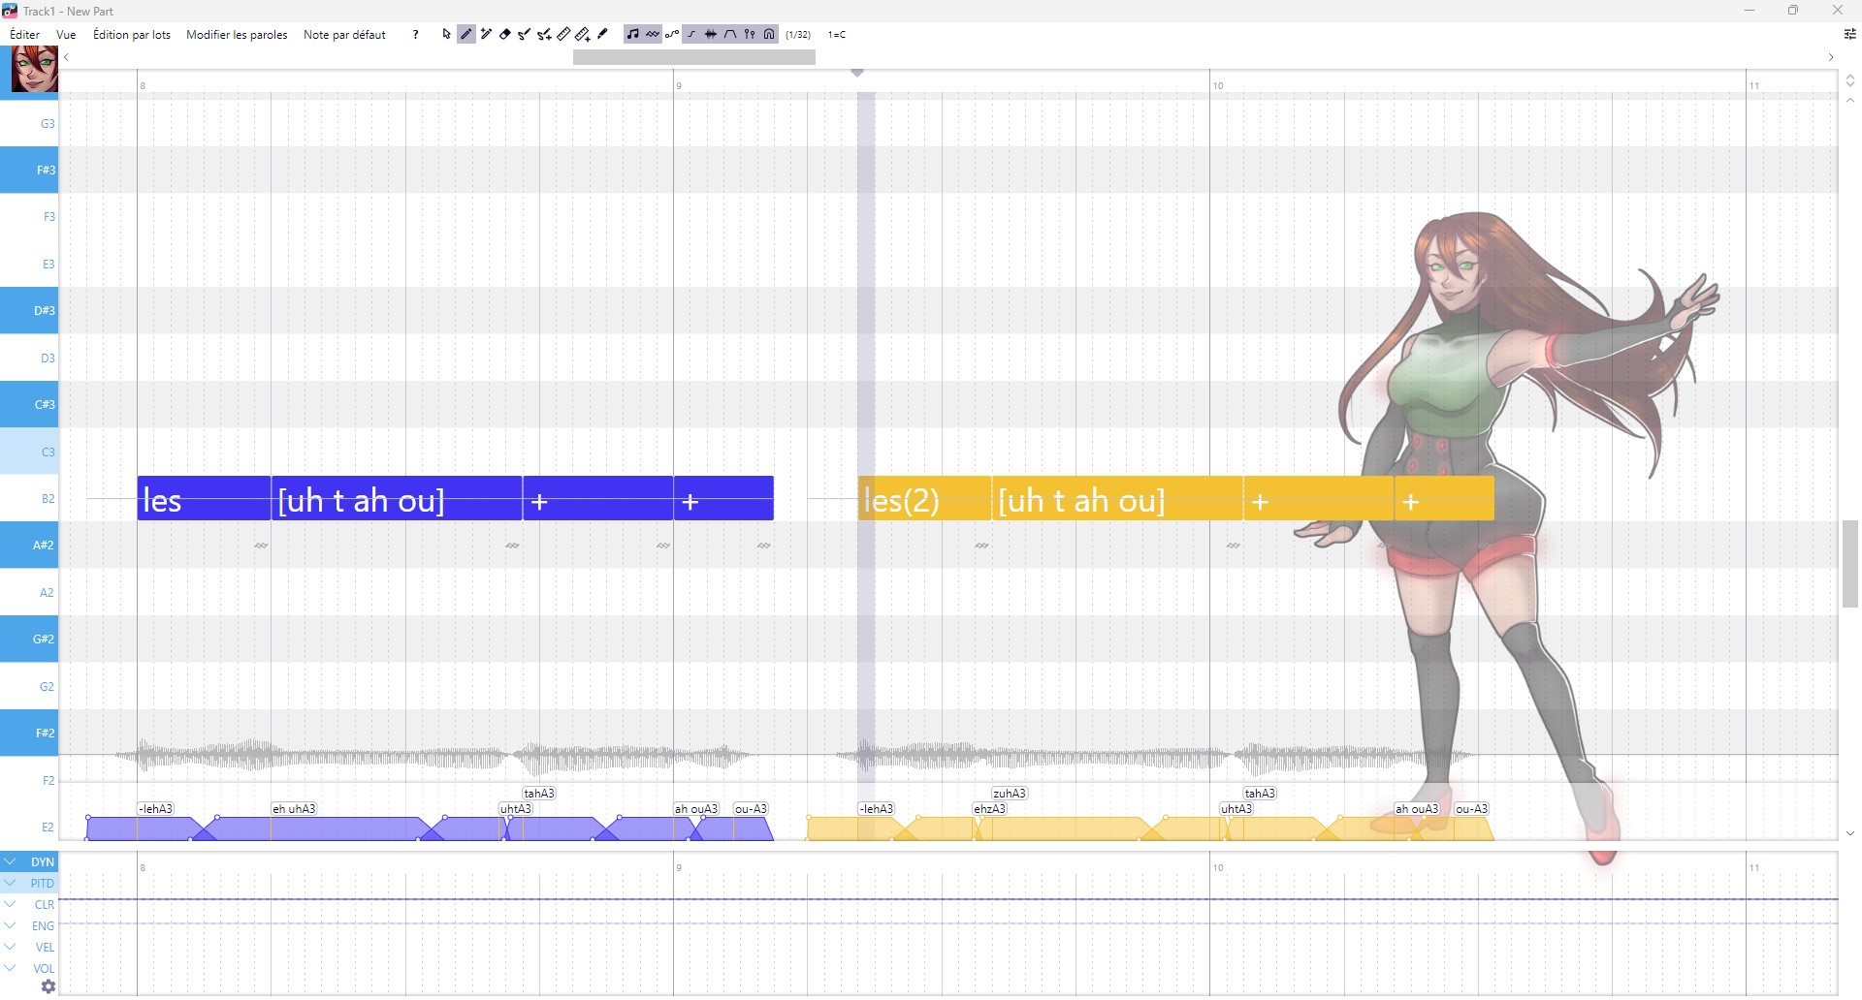
Task: Choose the pen plus tool
Action: click(x=486, y=34)
